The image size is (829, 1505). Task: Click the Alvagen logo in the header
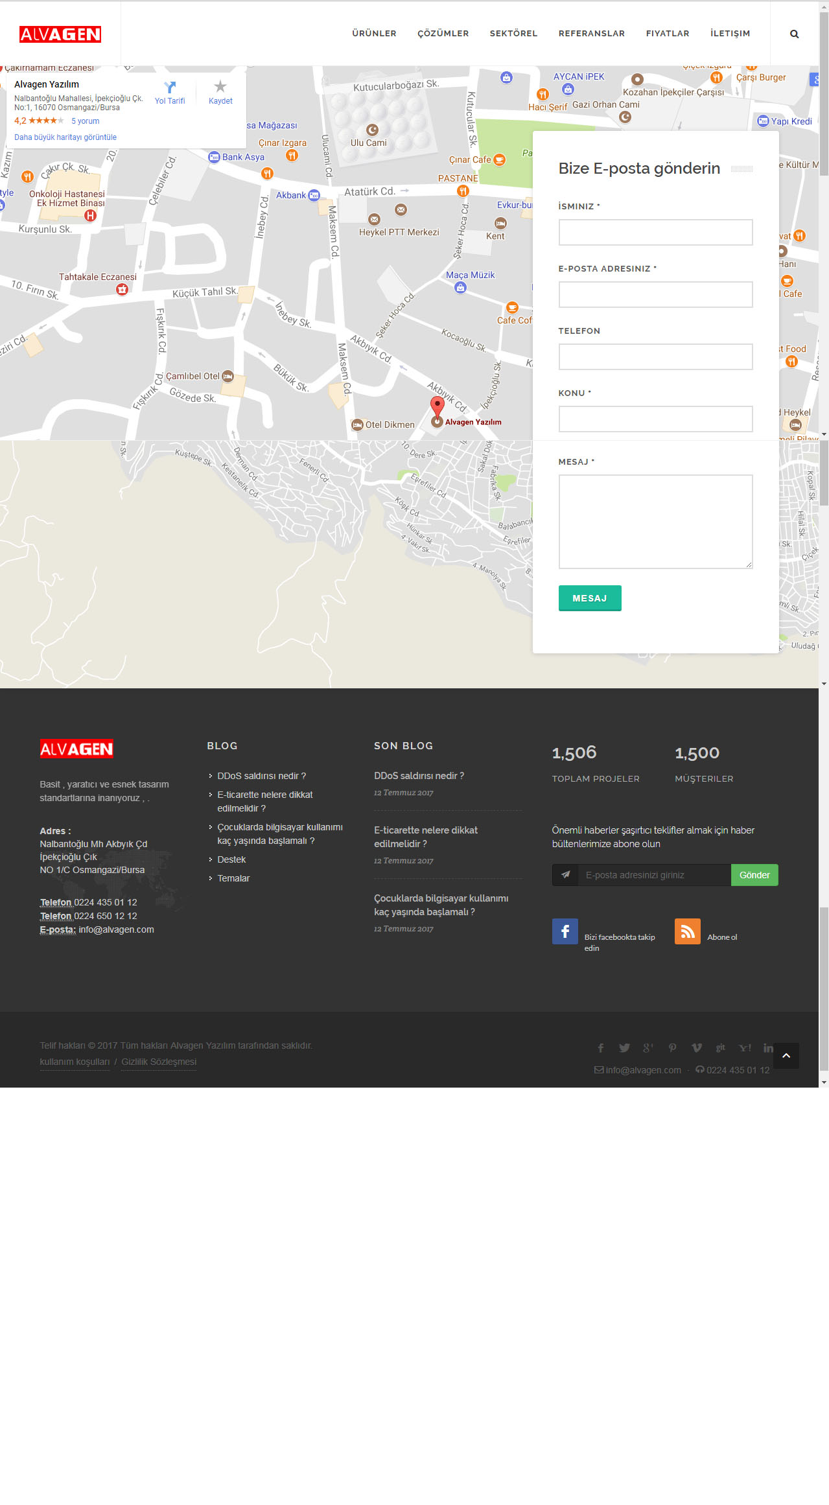click(60, 34)
